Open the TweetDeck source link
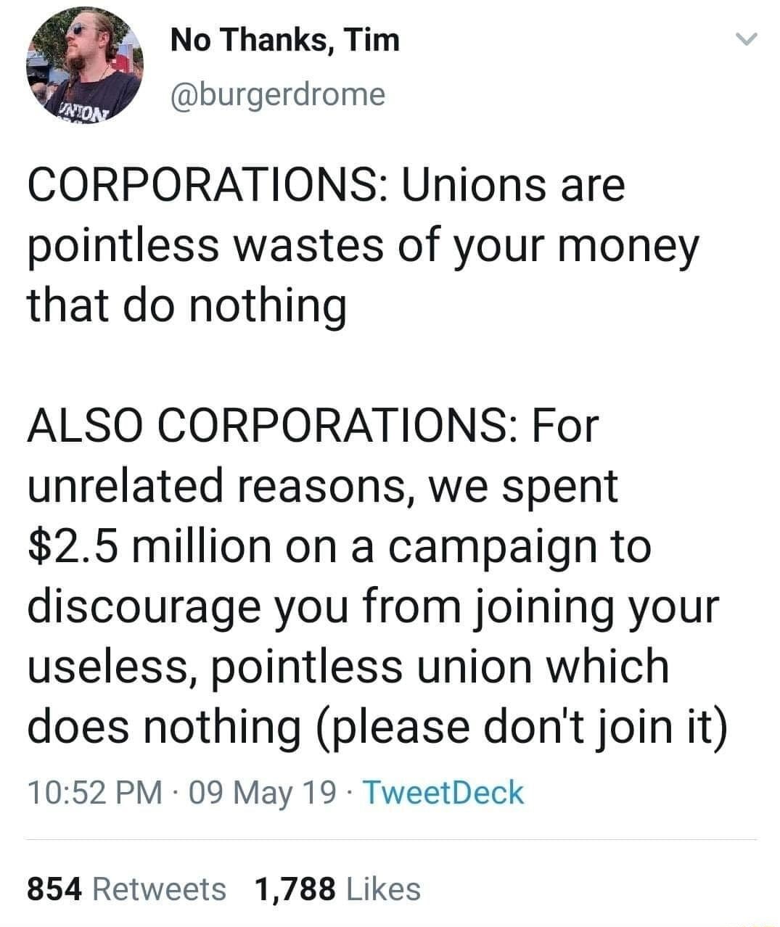780x927 pixels. pos(443,792)
